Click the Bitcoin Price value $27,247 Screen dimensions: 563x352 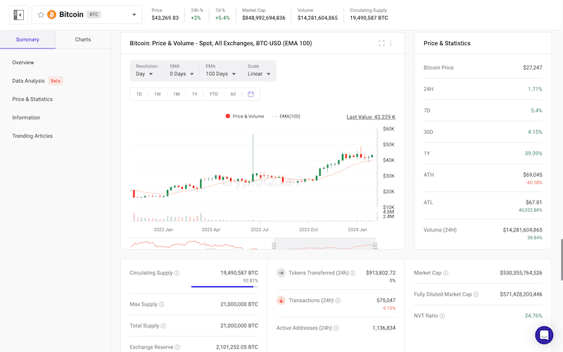pyautogui.click(x=533, y=68)
